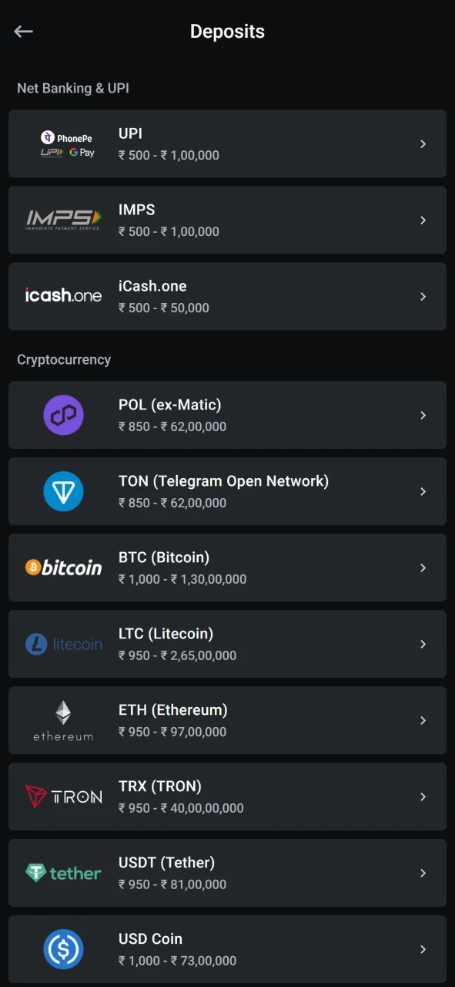Image resolution: width=455 pixels, height=987 pixels.
Task: Tap the red TRON logo
Action: (x=63, y=797)
